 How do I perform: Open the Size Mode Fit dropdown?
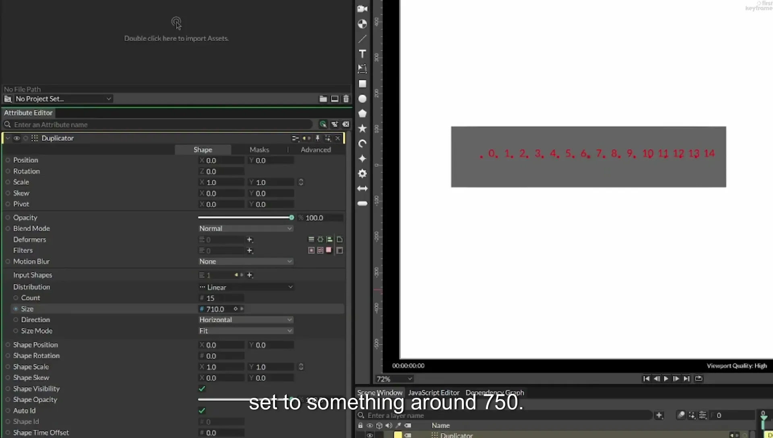tap(246, 331)
